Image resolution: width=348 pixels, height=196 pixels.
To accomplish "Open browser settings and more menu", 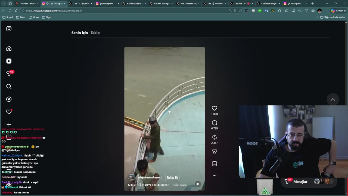I will 326,11.
